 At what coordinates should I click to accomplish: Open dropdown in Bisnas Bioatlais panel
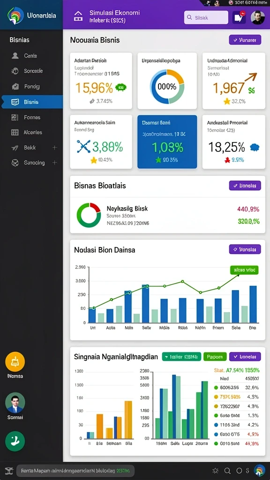coord(245,186)
